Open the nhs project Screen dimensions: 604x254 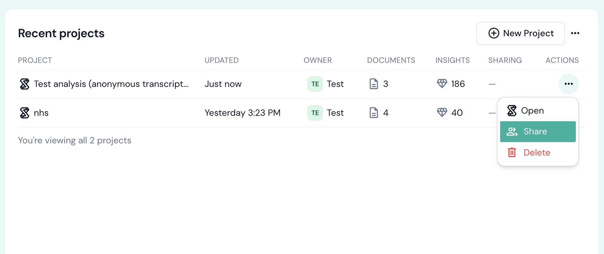(41, 113)
